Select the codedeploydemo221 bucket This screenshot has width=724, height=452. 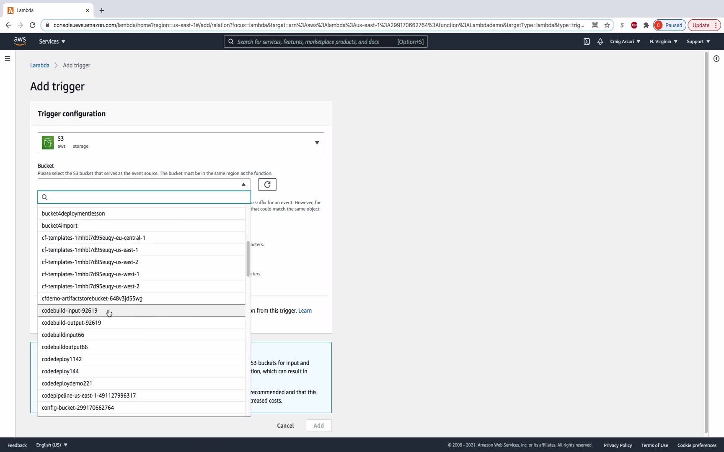coord(142,383)
